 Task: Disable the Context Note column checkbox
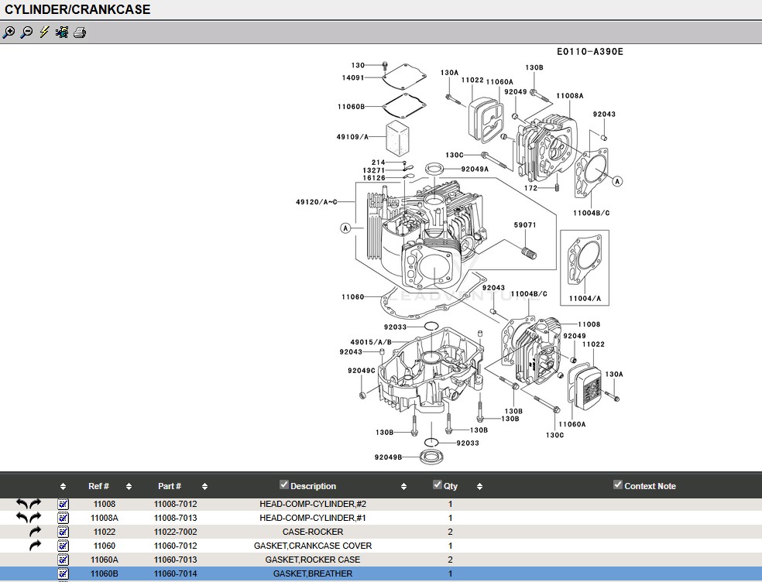pyautogui.click(x=618, y=485)
